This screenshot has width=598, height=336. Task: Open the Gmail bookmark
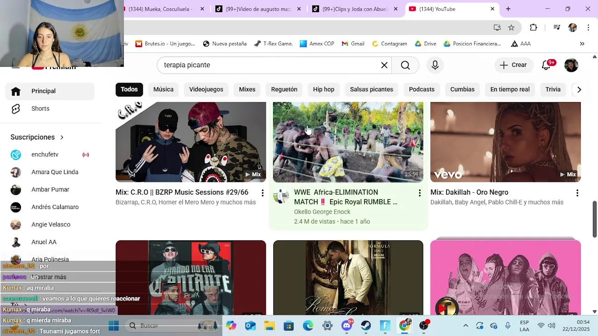coord(353,44)
